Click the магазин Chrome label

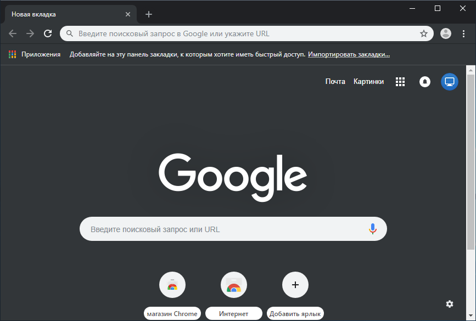coord(172,313)
